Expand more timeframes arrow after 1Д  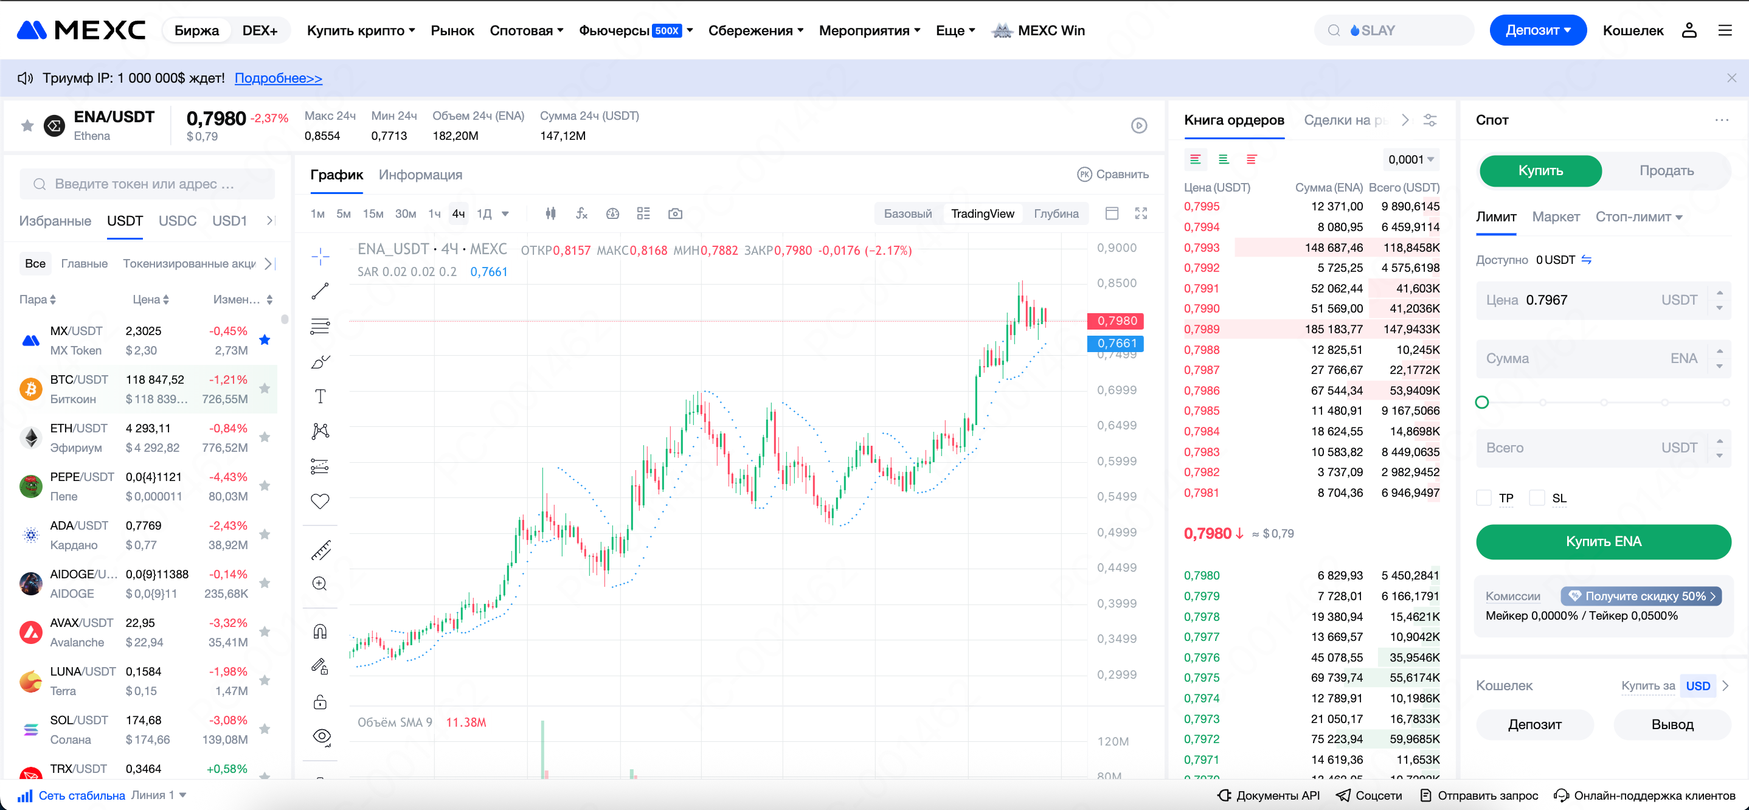coord(505,214)
